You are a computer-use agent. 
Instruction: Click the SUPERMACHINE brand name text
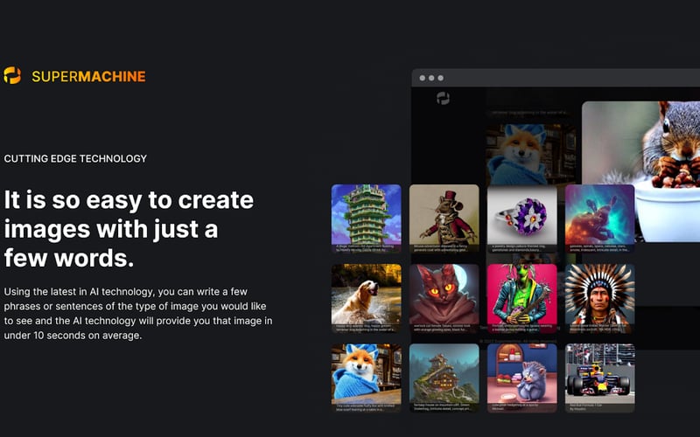click(x=88, y=77)
